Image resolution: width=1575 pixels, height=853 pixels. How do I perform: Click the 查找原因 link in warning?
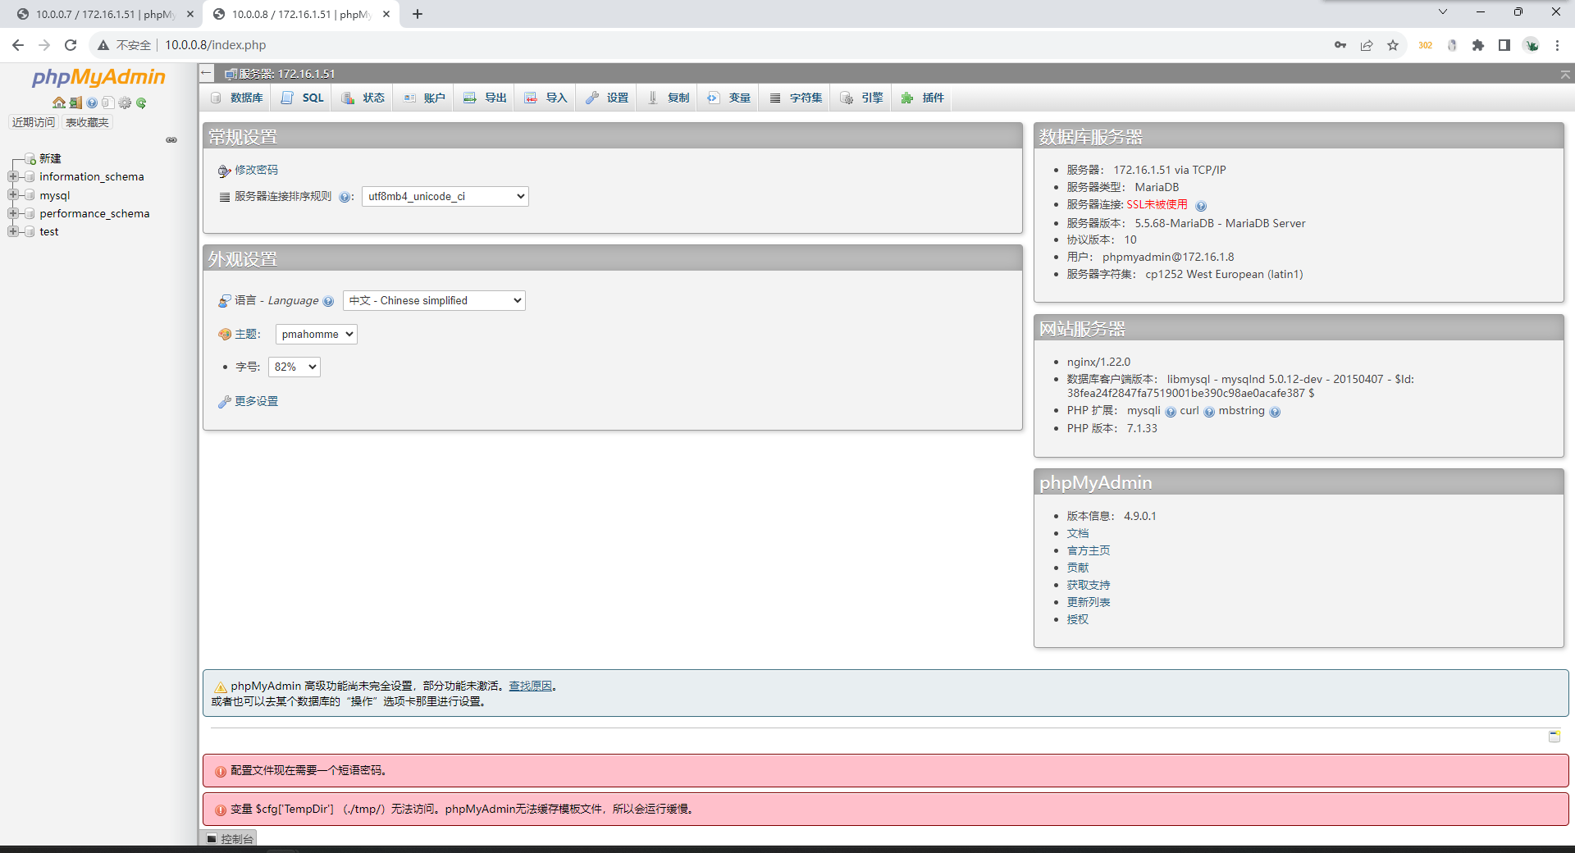(530, 687)
